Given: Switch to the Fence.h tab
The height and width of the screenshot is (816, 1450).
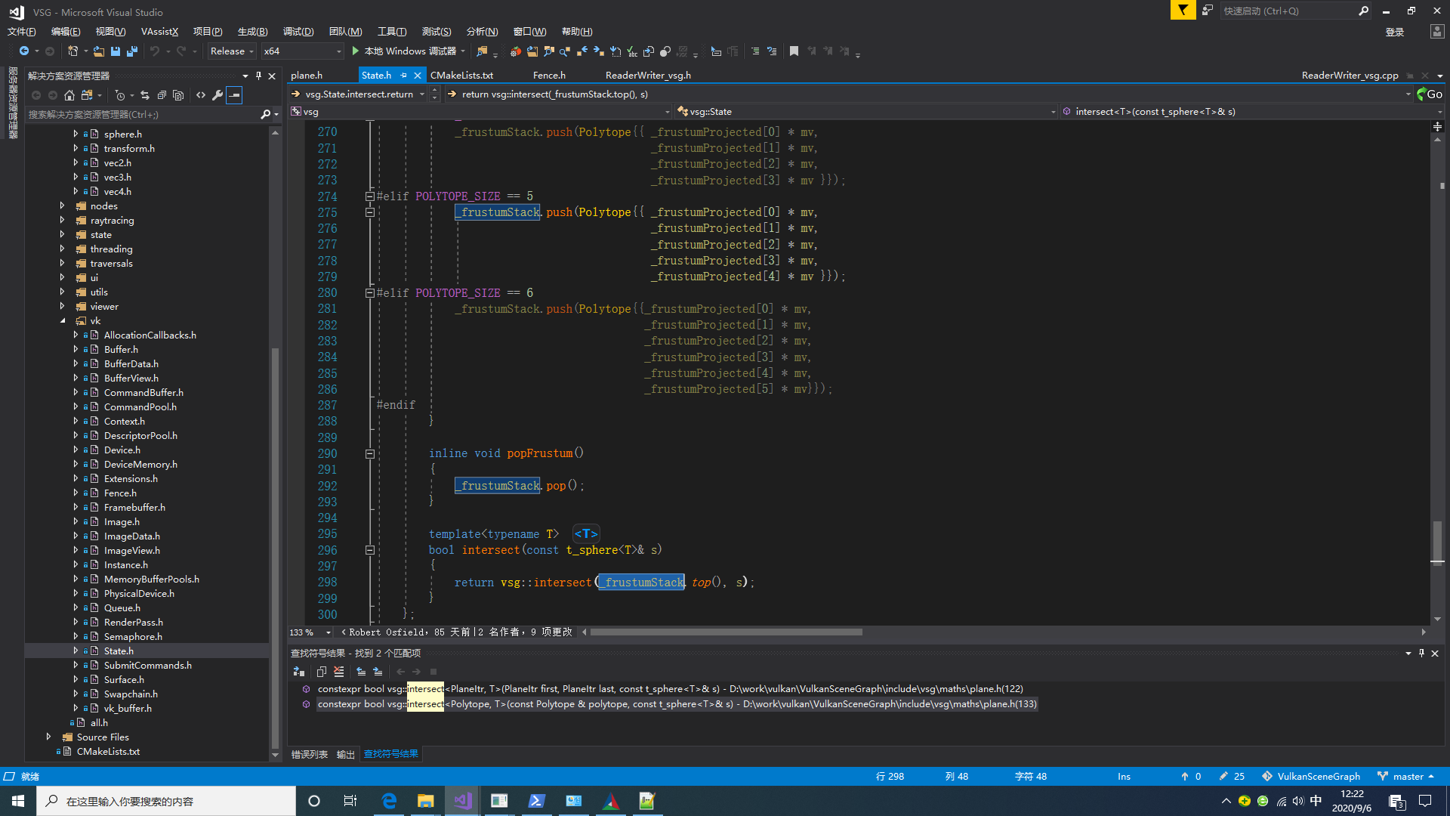Looking at the screenshot, I should click(x=549, y=76).
